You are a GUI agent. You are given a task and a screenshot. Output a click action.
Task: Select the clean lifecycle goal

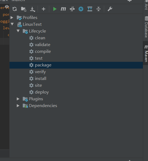pyautogui.click(x=40, y=38)
